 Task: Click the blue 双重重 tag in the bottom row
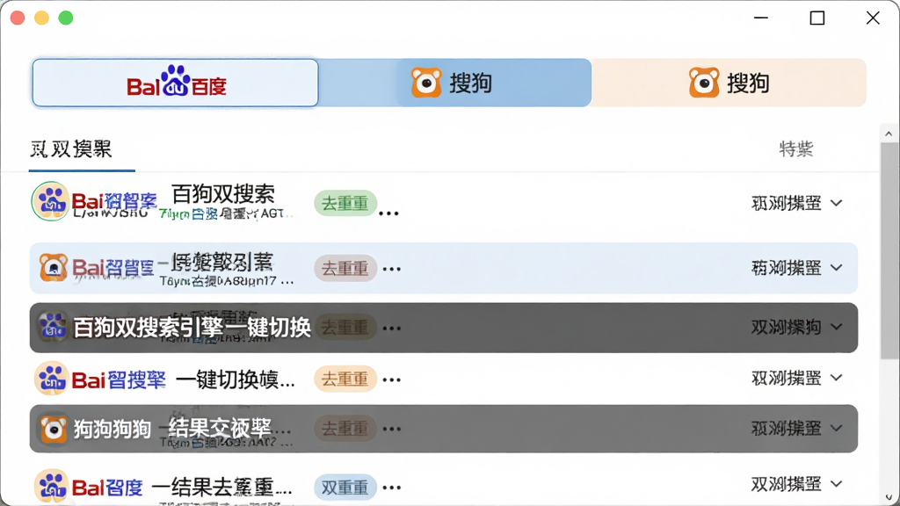[x=345, y=487]
